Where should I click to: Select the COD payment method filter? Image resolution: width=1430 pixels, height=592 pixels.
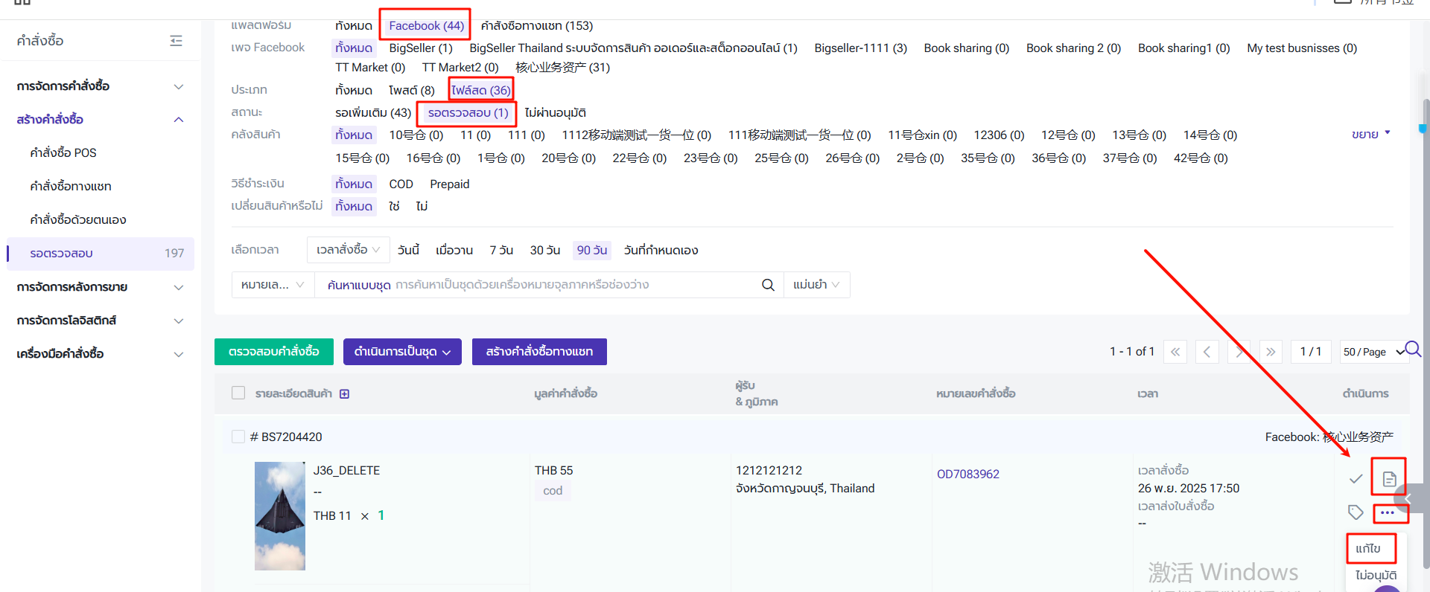(x=401, y=184)
